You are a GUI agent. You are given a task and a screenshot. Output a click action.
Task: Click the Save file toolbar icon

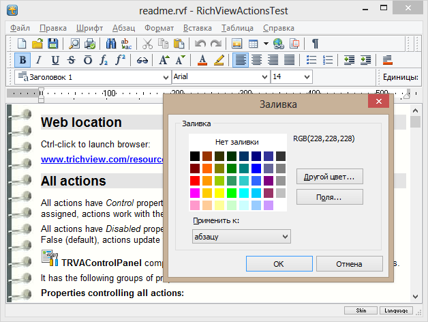pyautogui.click(x=53, y=44)
